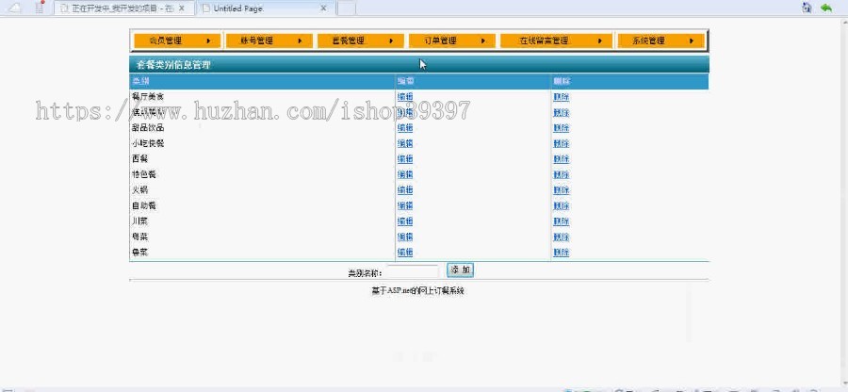Select the 餐厅美食 row name
This screenshot has width=848, height=392.
[148, 97]
